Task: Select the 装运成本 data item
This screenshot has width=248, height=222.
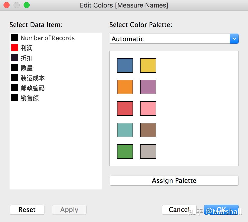Action: click(x=33, y=78)
